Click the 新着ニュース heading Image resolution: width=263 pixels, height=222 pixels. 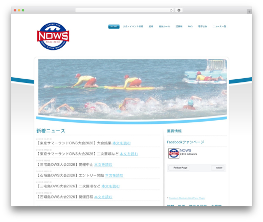(50, 131)
